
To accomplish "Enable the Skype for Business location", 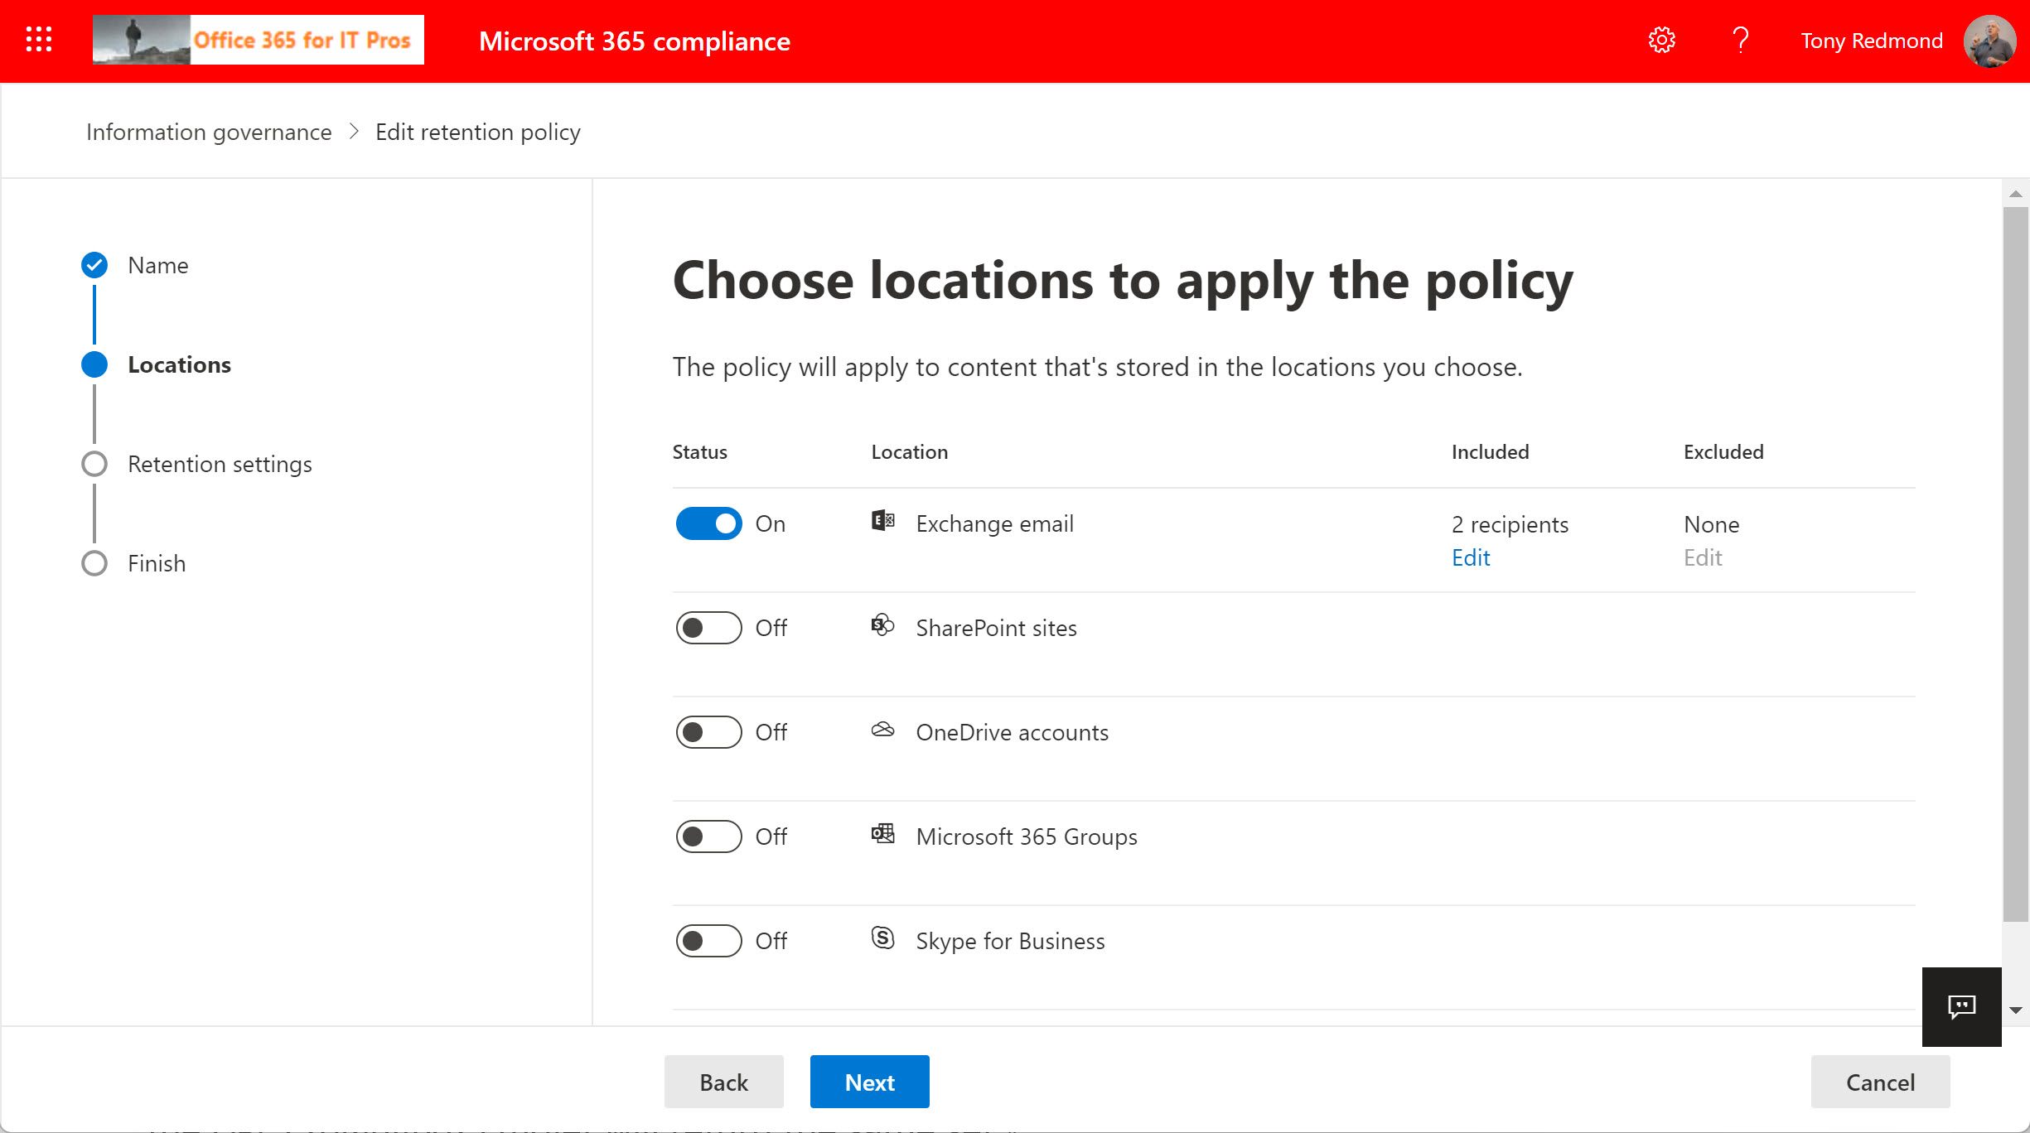I will (x=708, y=940).
